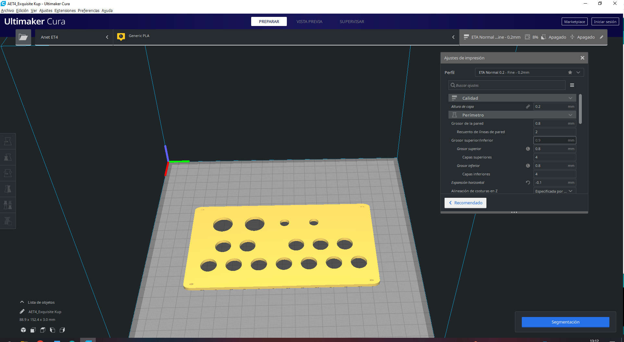The height and width of the screenshot is (342, 624).
Task: Click the settings visibility hamburger menu icon
Action: 572,85
